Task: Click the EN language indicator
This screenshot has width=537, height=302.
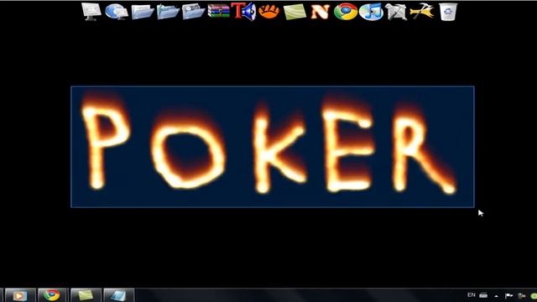Action: click(472, 294)
